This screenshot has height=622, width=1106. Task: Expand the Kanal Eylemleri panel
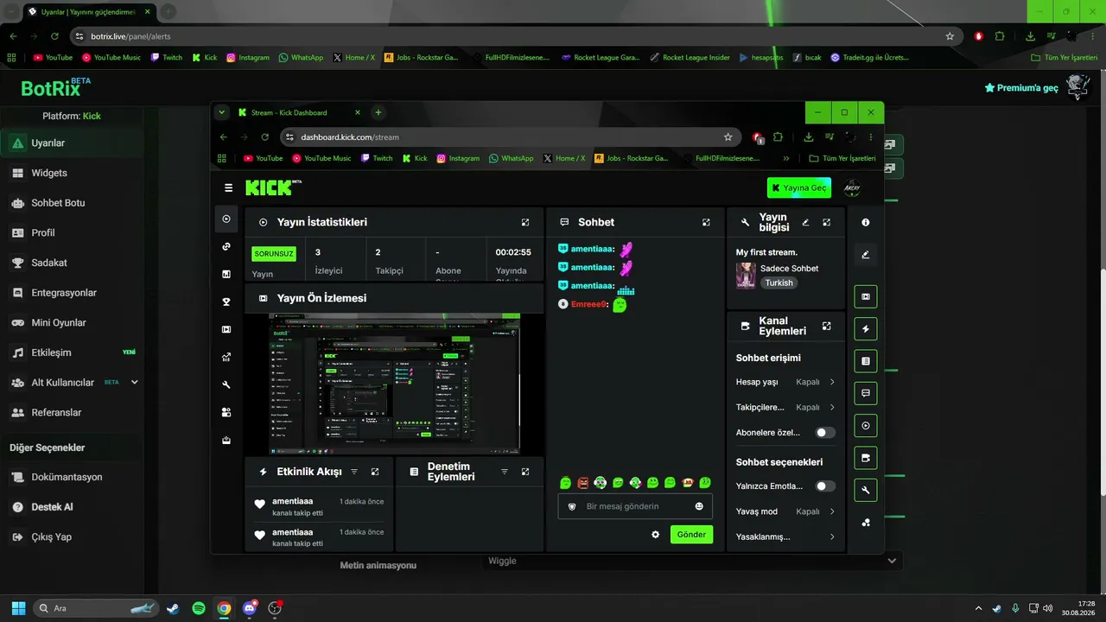(x=827, y=326)
